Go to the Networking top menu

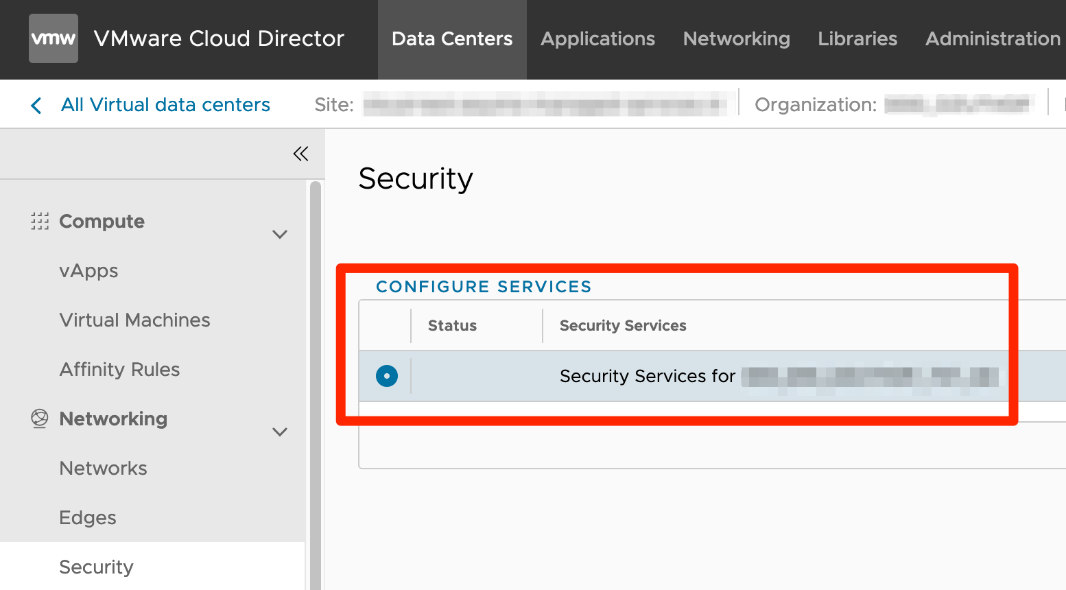[736, 39]
